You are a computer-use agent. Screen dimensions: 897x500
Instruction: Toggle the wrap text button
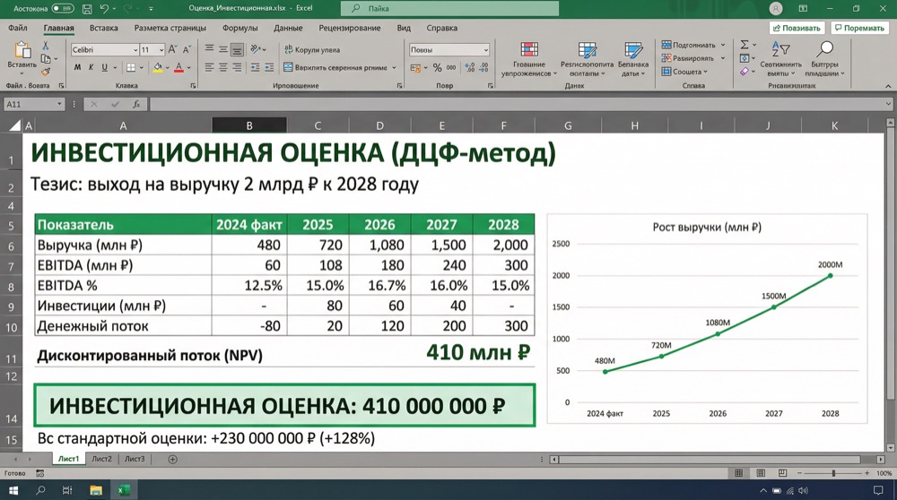point(312,49)
